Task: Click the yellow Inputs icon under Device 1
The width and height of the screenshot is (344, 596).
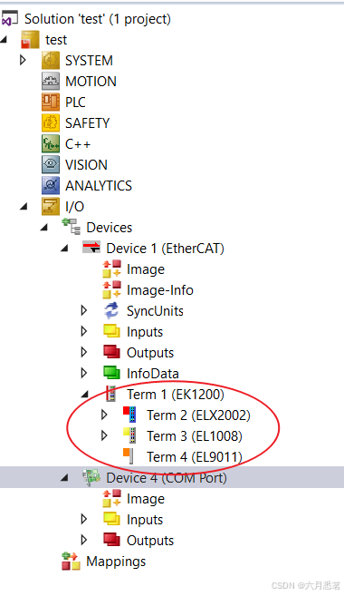Action: pos(112,331)
